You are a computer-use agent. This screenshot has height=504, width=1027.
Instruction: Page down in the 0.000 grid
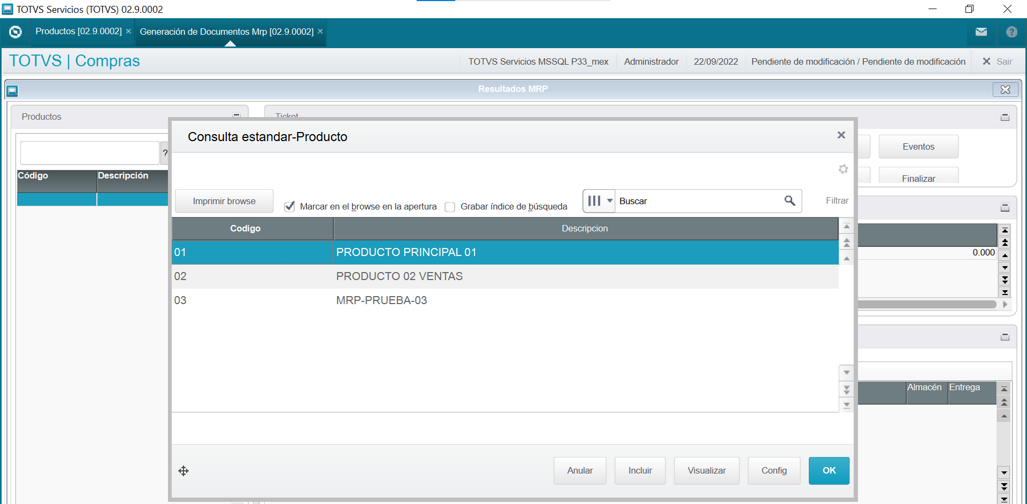point(1005,280)
